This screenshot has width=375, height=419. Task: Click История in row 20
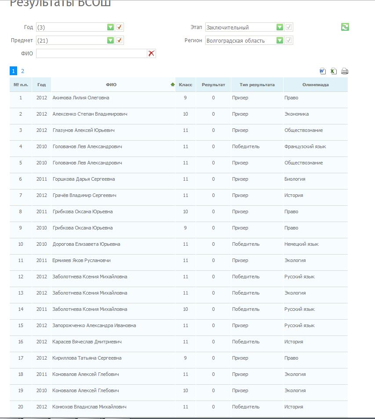[294, 407]
